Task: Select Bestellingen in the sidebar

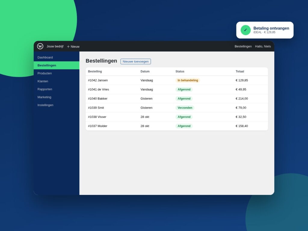Action: [x=57, y=65]
